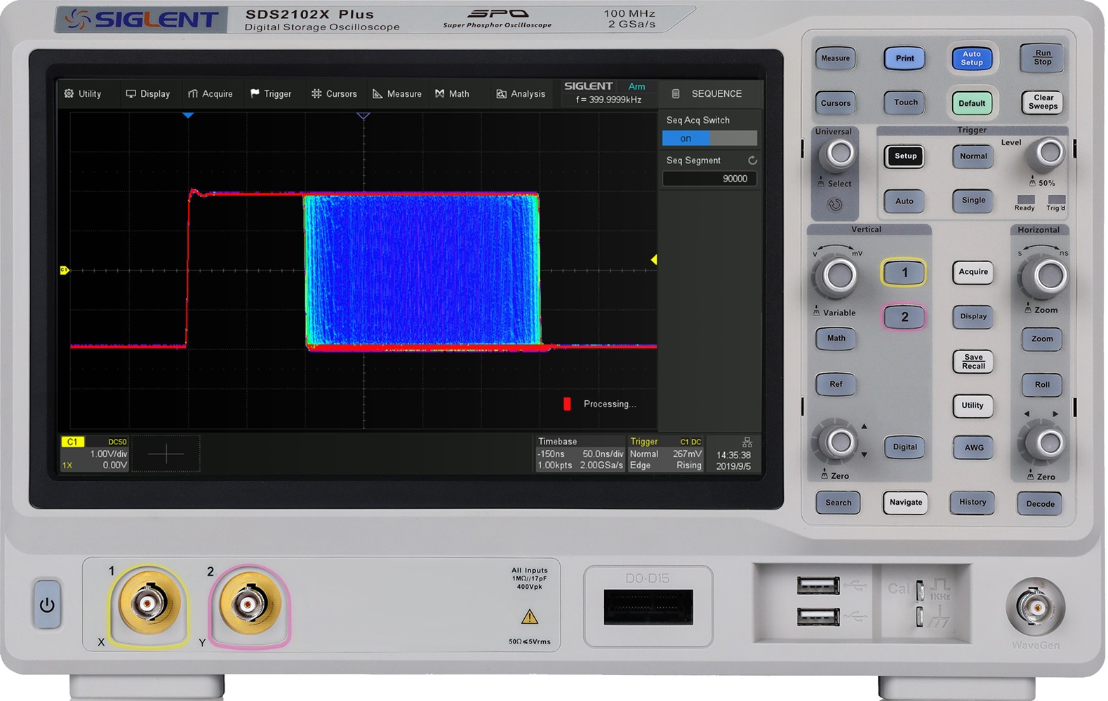
Task: Click the C1 ground level marker
Action: click(65, 271)
